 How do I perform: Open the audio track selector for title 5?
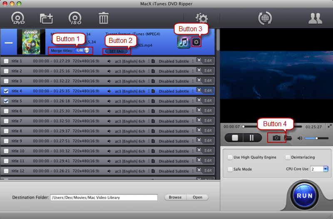click(x=132, y=101)
